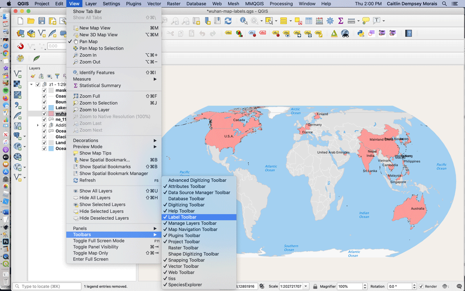Viewport: 465px width, 291px height.
Task: Click the Rotation value field
Action: [399, 286]
